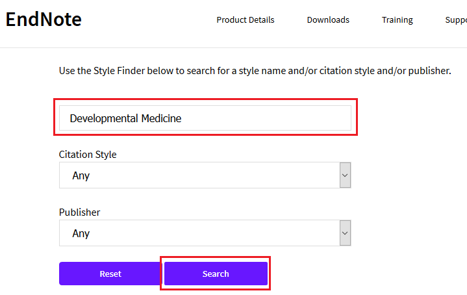
Task: Open the Publisher combo box
Action: point(205,233)
